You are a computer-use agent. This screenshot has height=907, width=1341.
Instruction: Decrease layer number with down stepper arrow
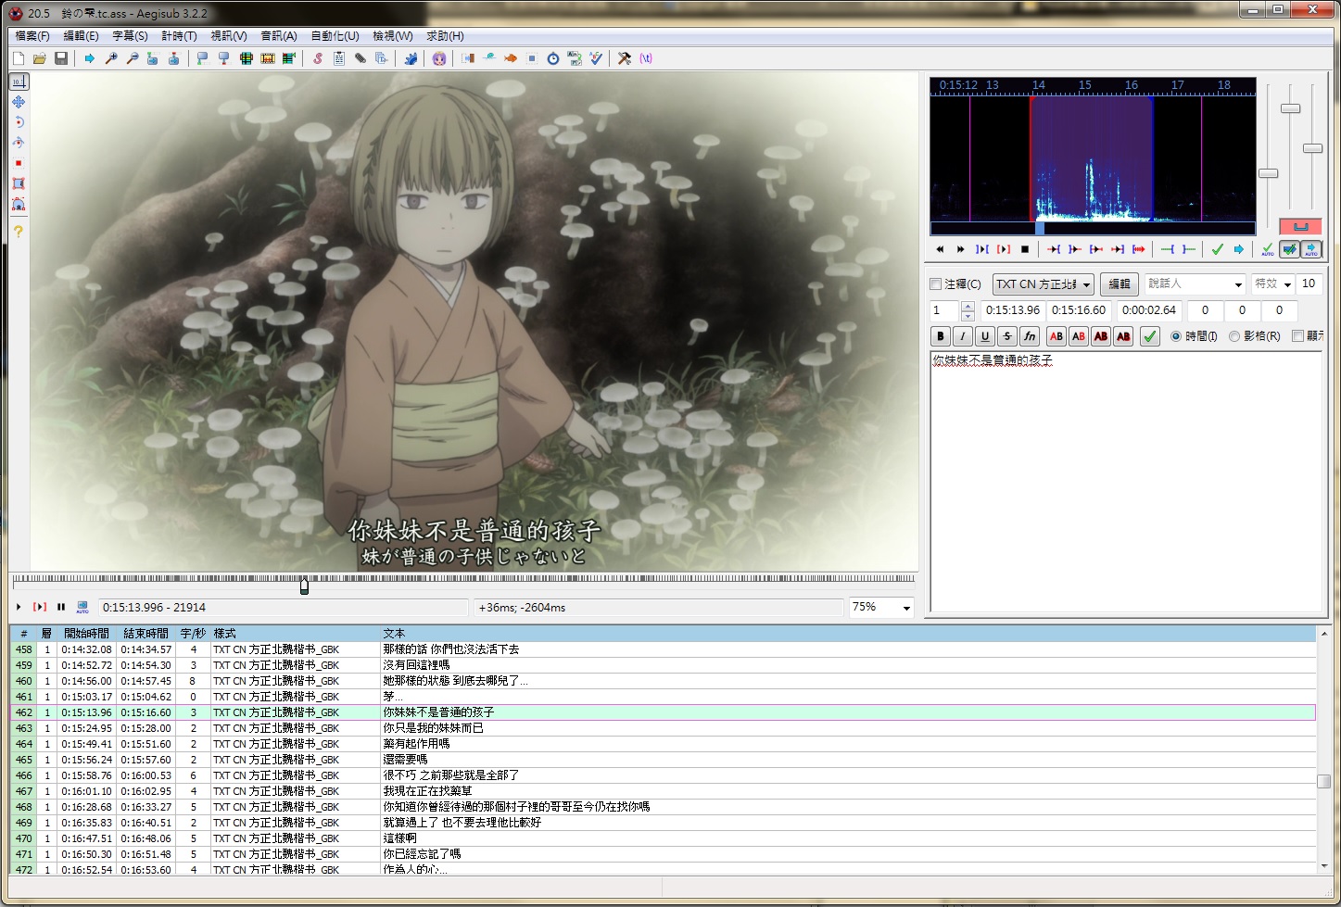click(968, 316)
